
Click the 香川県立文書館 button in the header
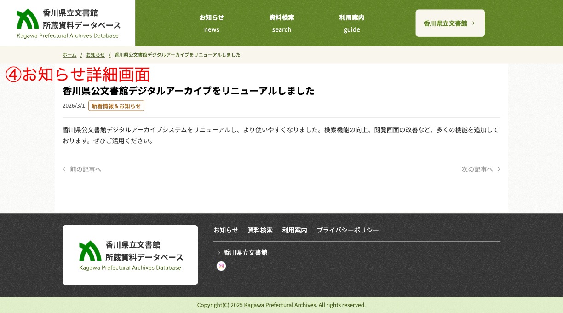click(x=450, y=23)
